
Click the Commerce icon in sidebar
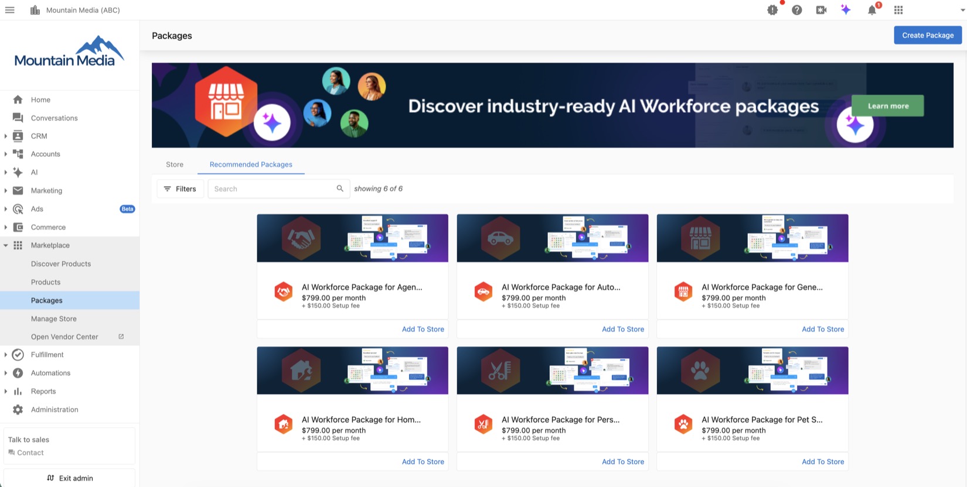coord(18,227)
